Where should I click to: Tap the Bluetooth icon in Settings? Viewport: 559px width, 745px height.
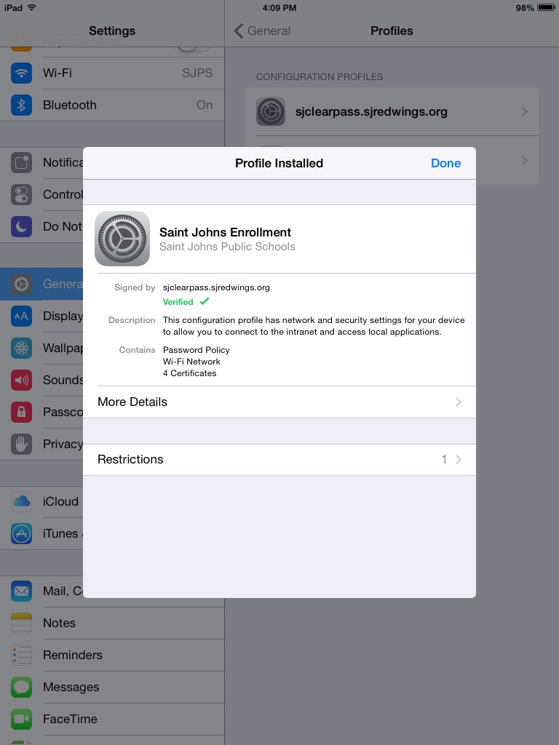tap(21, 105)
